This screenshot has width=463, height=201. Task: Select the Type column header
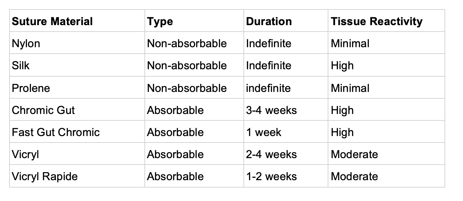[x=194, y=21]
